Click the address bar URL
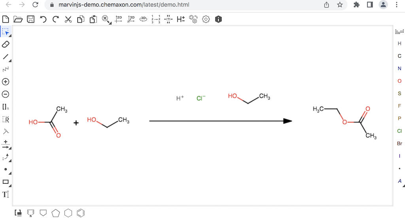This screenshot has height=218, width=405. click(x=124, y=5)
